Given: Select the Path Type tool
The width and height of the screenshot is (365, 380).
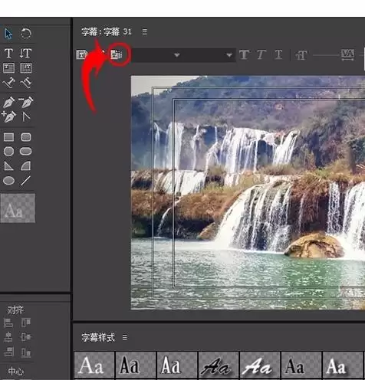Looking at the screenshot, I should coord(8,83).
